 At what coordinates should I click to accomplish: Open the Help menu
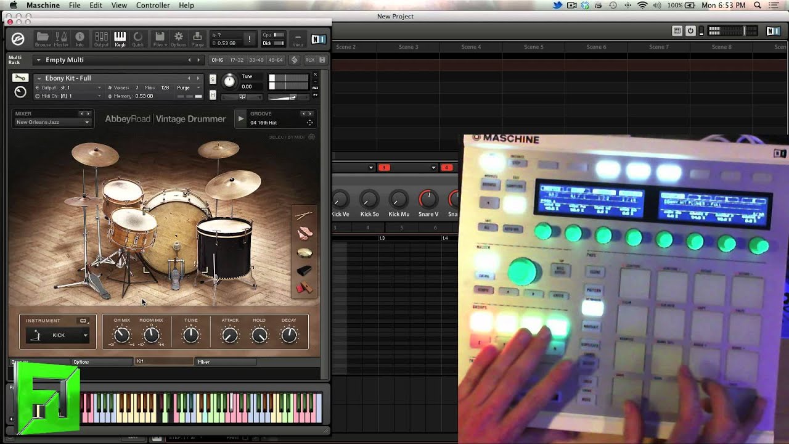coord(186,6)
